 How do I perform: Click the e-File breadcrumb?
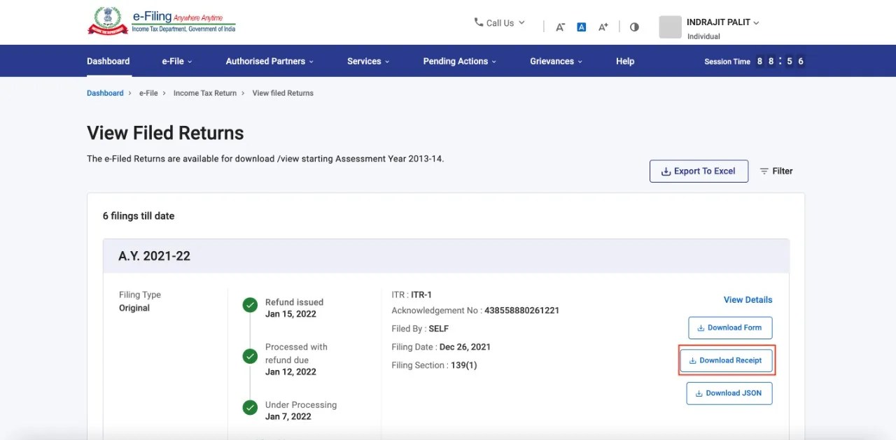point(148,93)
